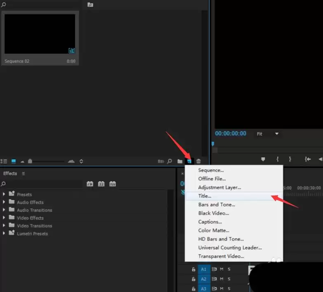
Task: Click Add Marker icon in Program Monitor
Action: [263, 159]
